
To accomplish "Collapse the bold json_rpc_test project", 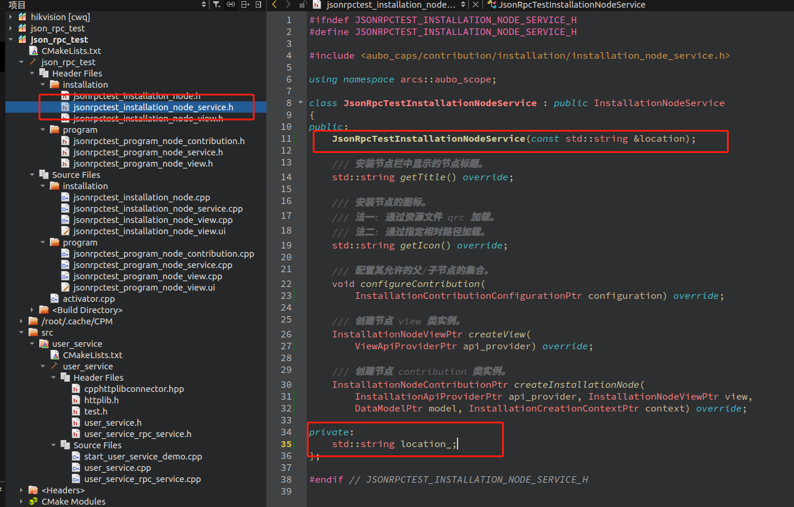I will (x=11, y=40).
